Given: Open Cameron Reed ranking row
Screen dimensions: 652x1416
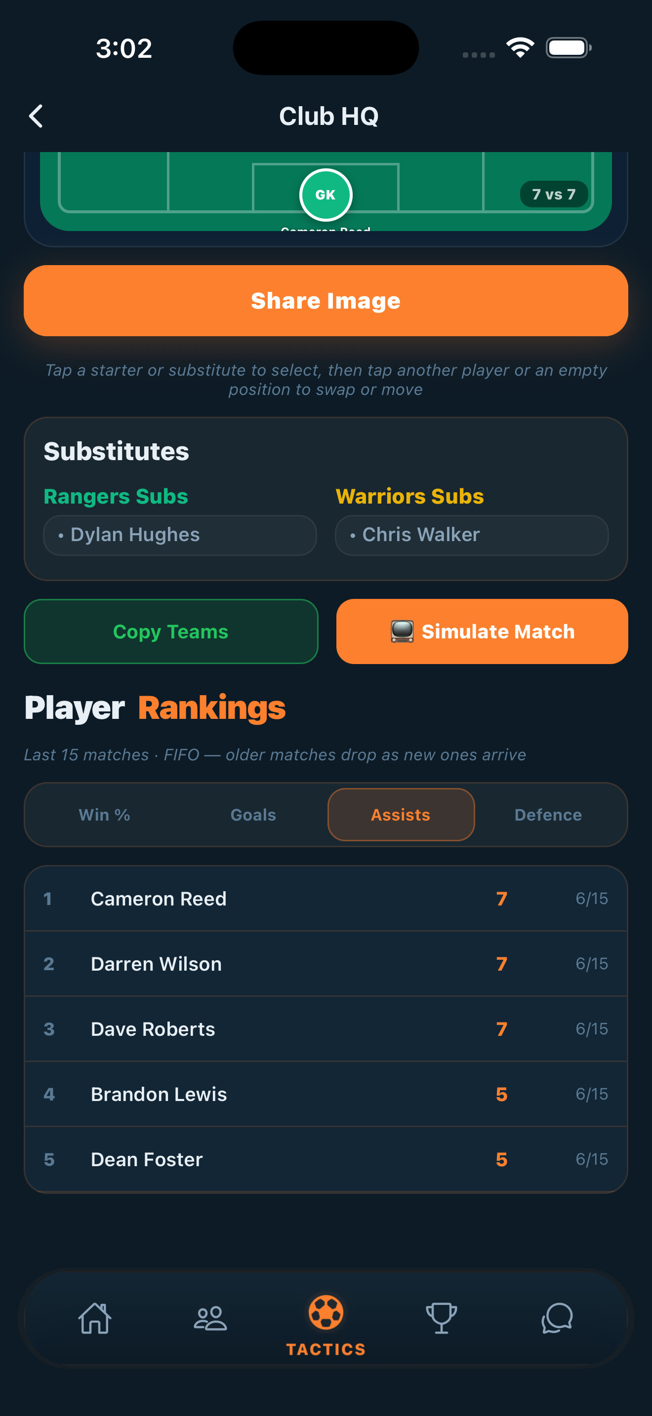Looking at the screenshot, I should tap(326, 899).
